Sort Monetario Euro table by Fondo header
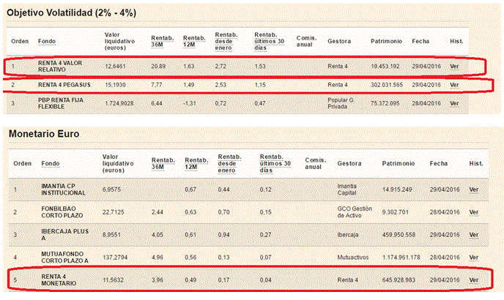Screen dimensions: 504x300 [51, 163]
